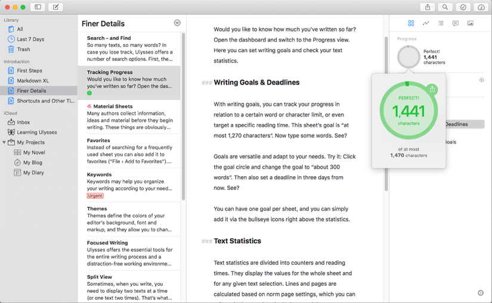Viewport: 492px width, 303px height.
Task: Open the Themes sheet
Action: point(129,219)
